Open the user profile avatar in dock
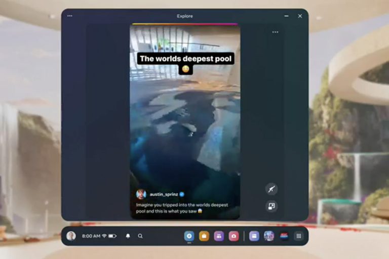The width and height of the screenshot is (389, 259). click(x=71, y=236)
